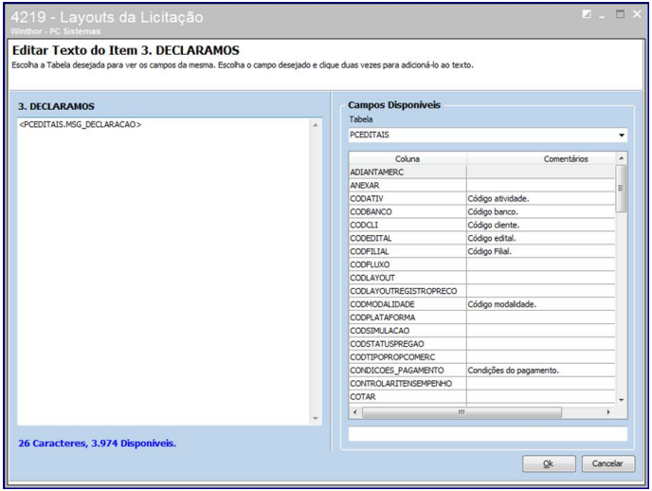Select the CODPLATAFORMA row
This screenshot has height=491, width=652.
[481, 318]
